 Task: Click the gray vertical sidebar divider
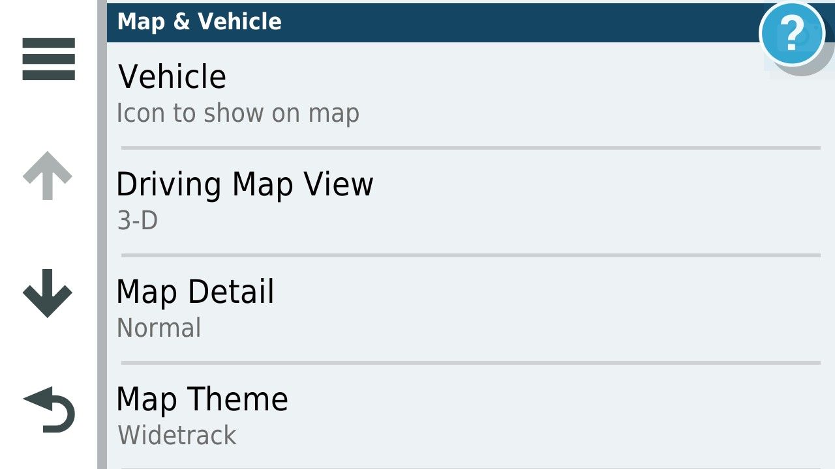click(102, 234)
